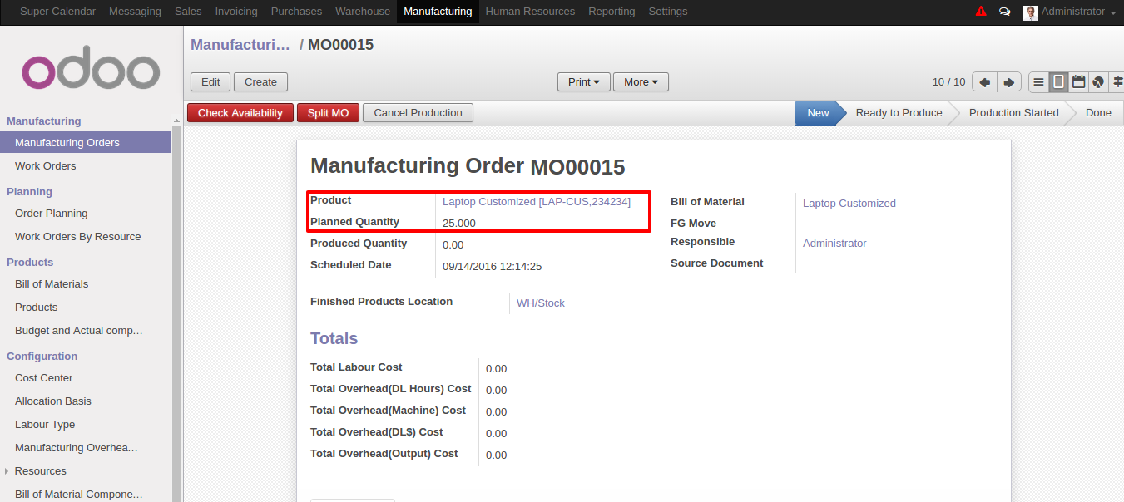Go to next record with right arrow
Viewport: 1124px width, 502px height.
[x=1009, y=82]
